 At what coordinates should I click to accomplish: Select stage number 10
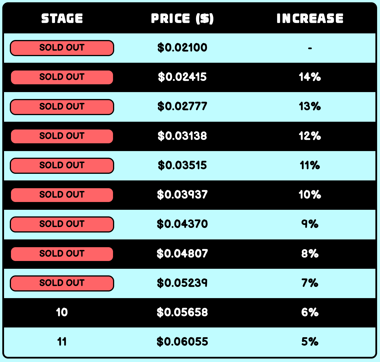coord(62,313)
